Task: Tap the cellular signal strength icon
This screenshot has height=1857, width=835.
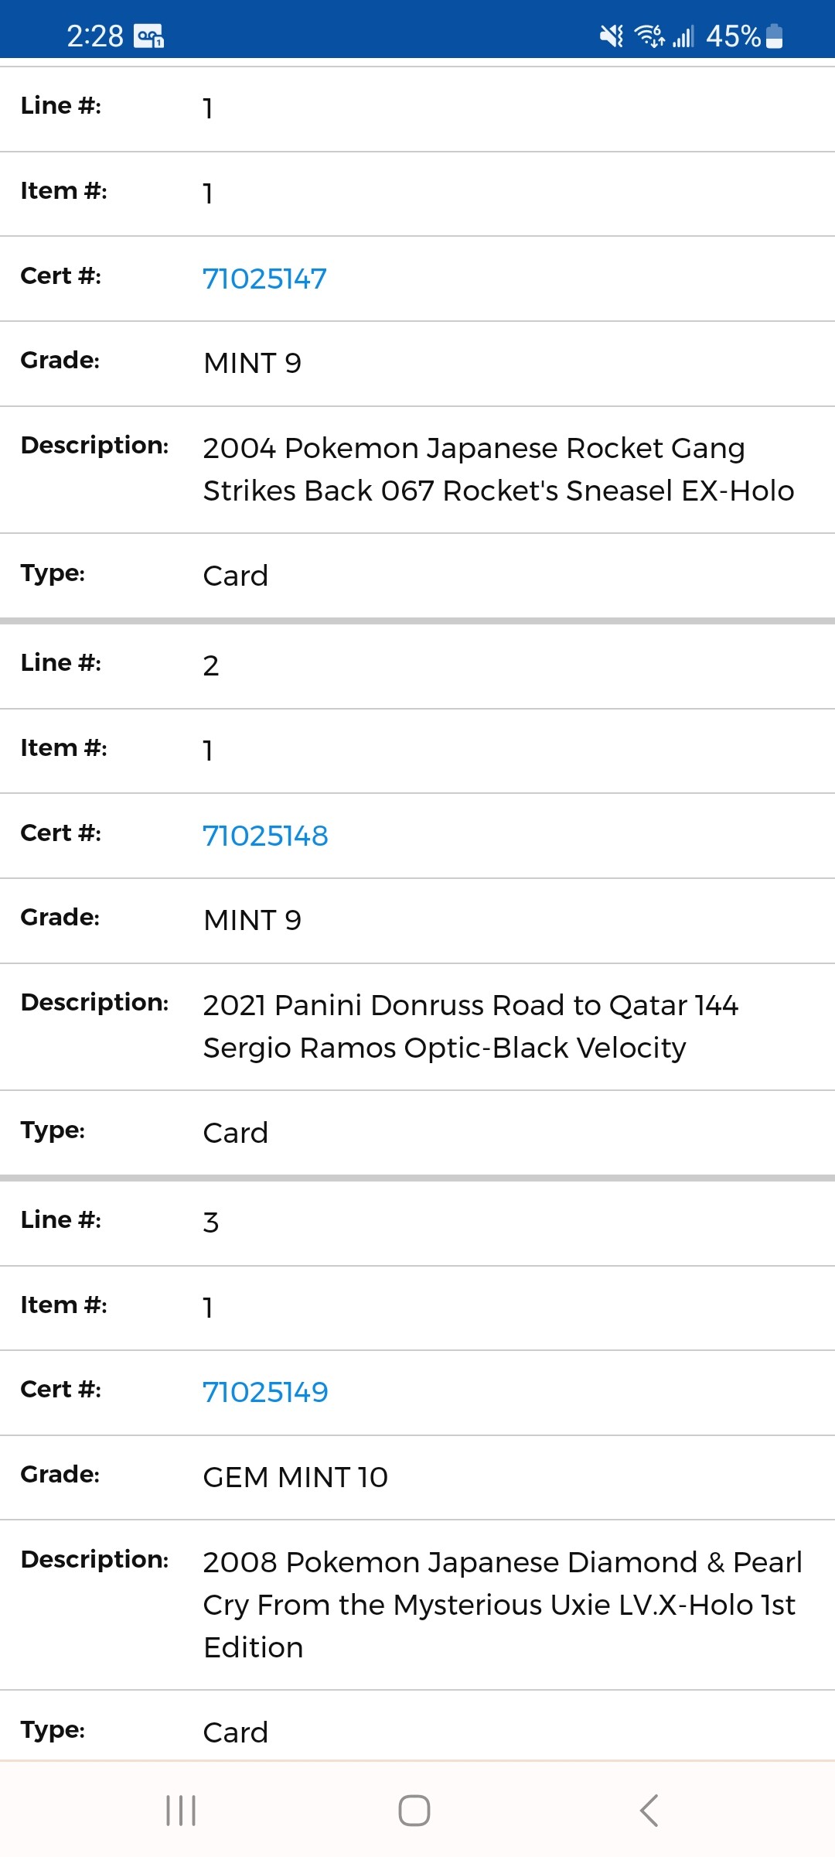Action: coord(683,36)
